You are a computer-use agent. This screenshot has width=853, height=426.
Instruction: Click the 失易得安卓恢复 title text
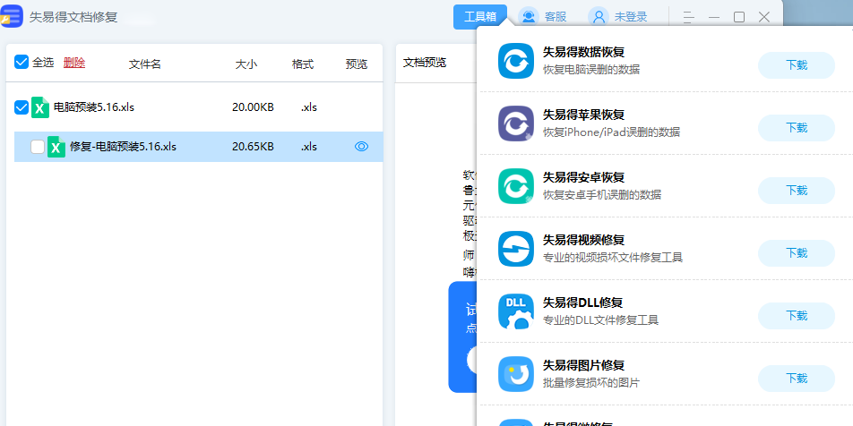click(583, 177)
